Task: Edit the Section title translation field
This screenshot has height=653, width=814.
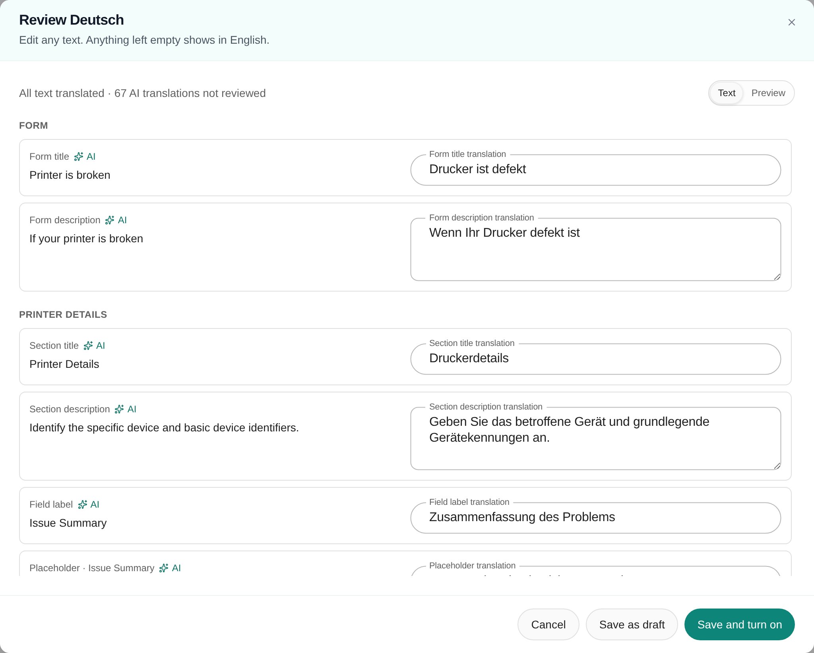Action: coord(595,359)
